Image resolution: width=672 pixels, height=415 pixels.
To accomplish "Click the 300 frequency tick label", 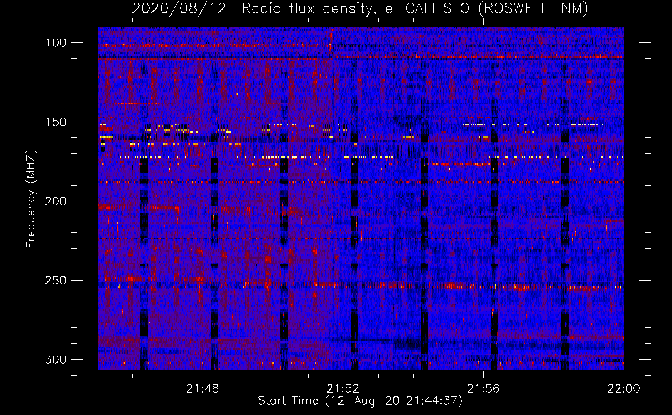I will tap(56, 359).
